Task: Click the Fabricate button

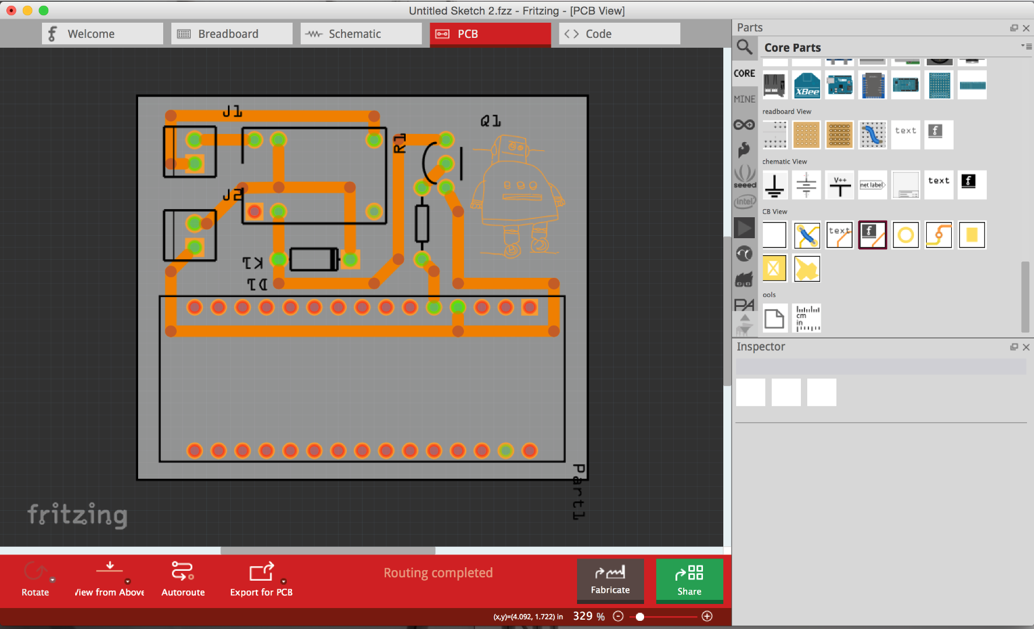Action: pos(610,581)
